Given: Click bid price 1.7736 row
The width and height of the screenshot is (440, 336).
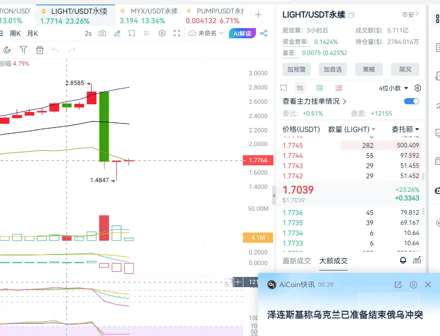Looking at the screenshot, I should click(x=351, y=213).
